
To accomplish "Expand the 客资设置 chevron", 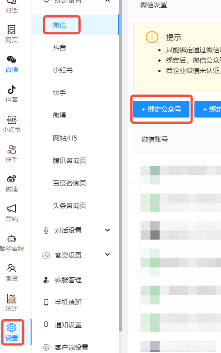I will pyautogui.click(x=107, y=254).
